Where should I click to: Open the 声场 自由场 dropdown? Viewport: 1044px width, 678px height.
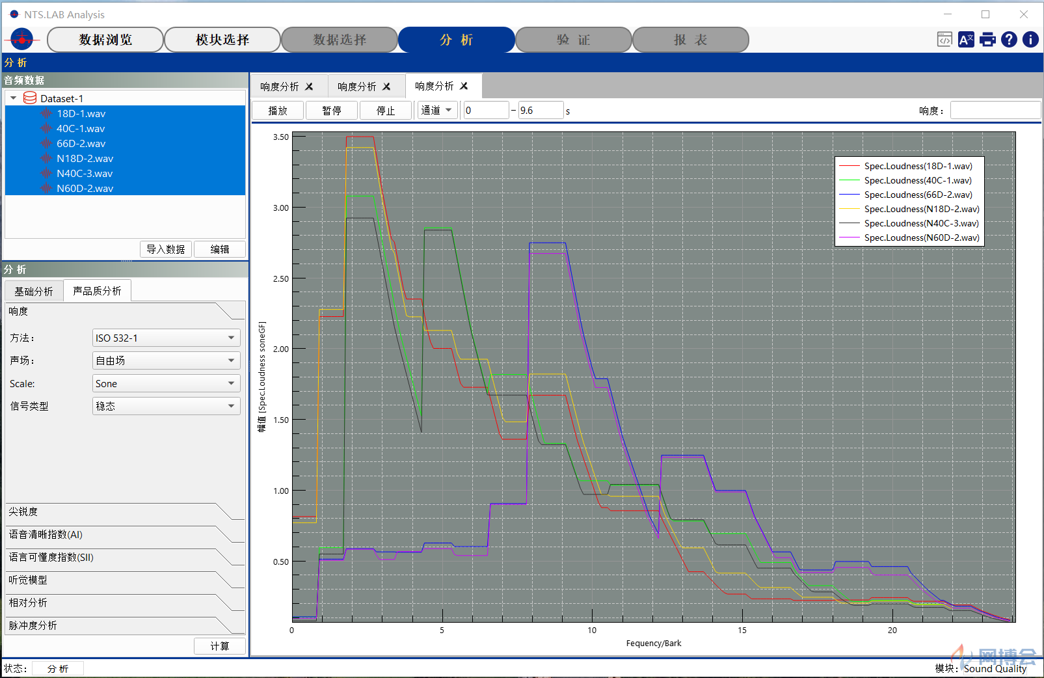[x=167, y=360]
